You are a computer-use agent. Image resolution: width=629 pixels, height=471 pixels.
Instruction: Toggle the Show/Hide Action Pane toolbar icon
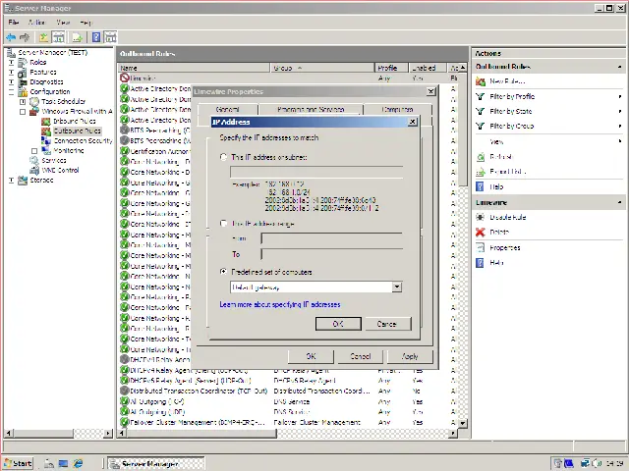coord(110,37)
